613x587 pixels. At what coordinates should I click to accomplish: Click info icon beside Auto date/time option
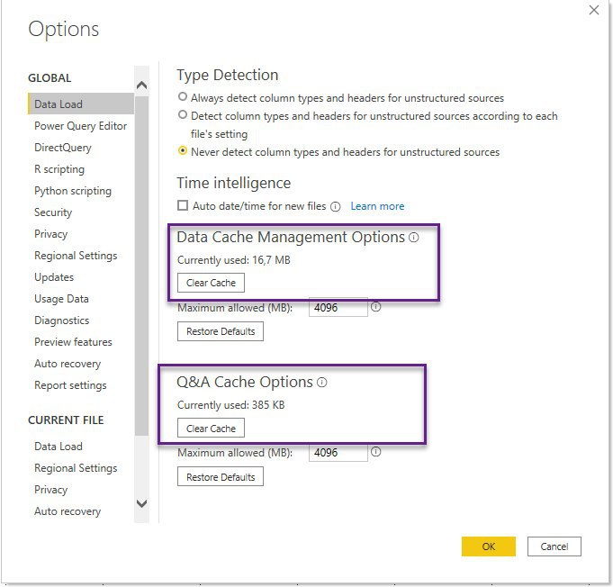(335, 206)
